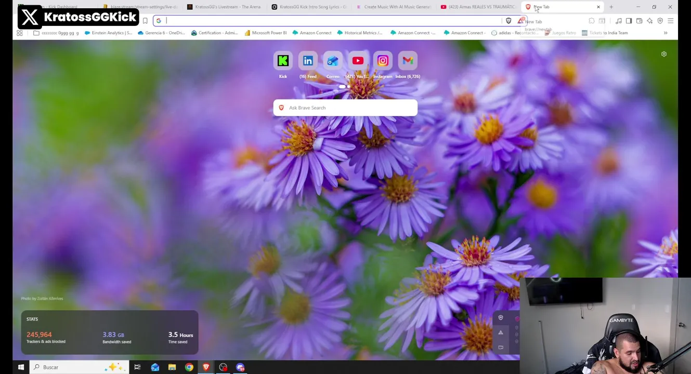Viewport: 691px width, 374px height.
Task: Open the Historical Metrics bookmark
Action: [x=359, y=33]
